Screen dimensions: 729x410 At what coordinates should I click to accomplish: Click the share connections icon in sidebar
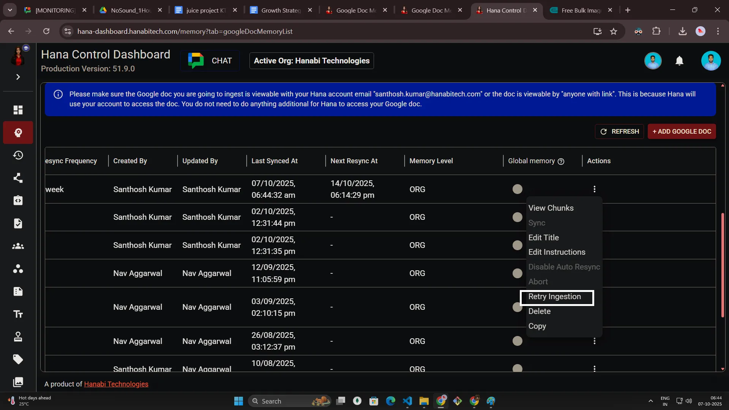pos(18,178)
